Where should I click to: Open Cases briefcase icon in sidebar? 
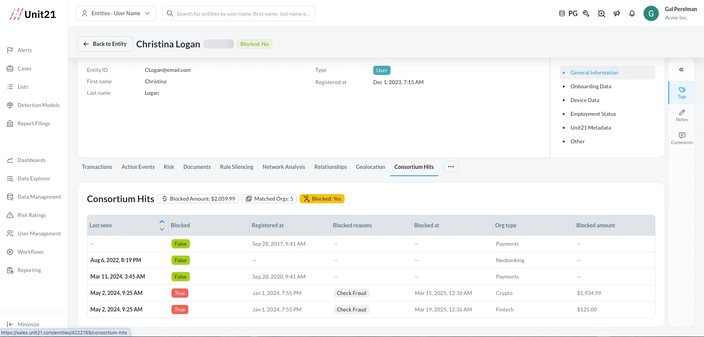(10, 68)
